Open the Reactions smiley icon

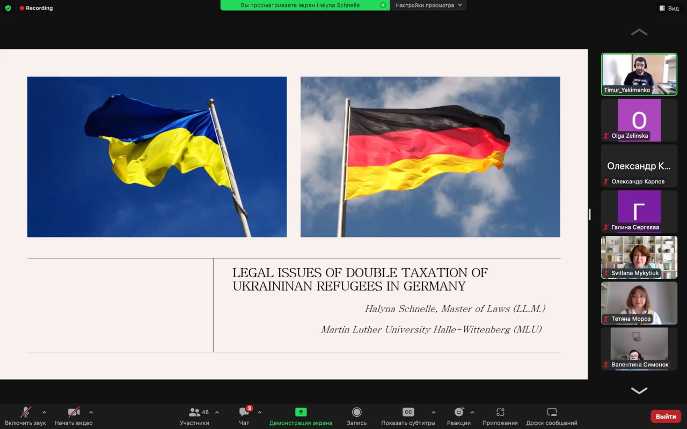pos(459,412)
